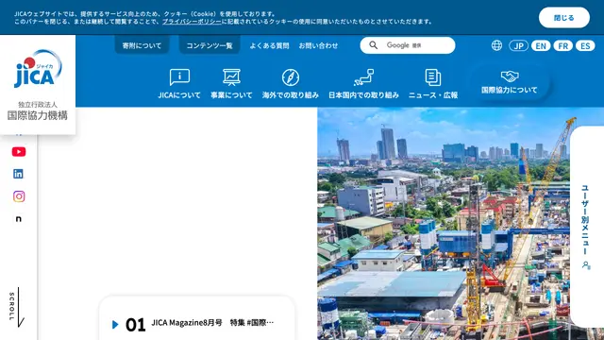This screenshot has width=604, height=340.
Task: Open the LinkedIn social icon
Action: point(18,174)
